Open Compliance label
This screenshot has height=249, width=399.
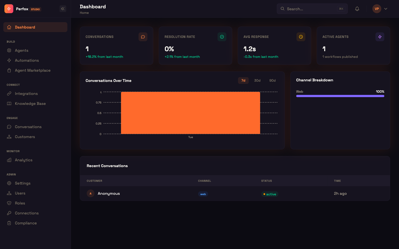click(26, 223)
